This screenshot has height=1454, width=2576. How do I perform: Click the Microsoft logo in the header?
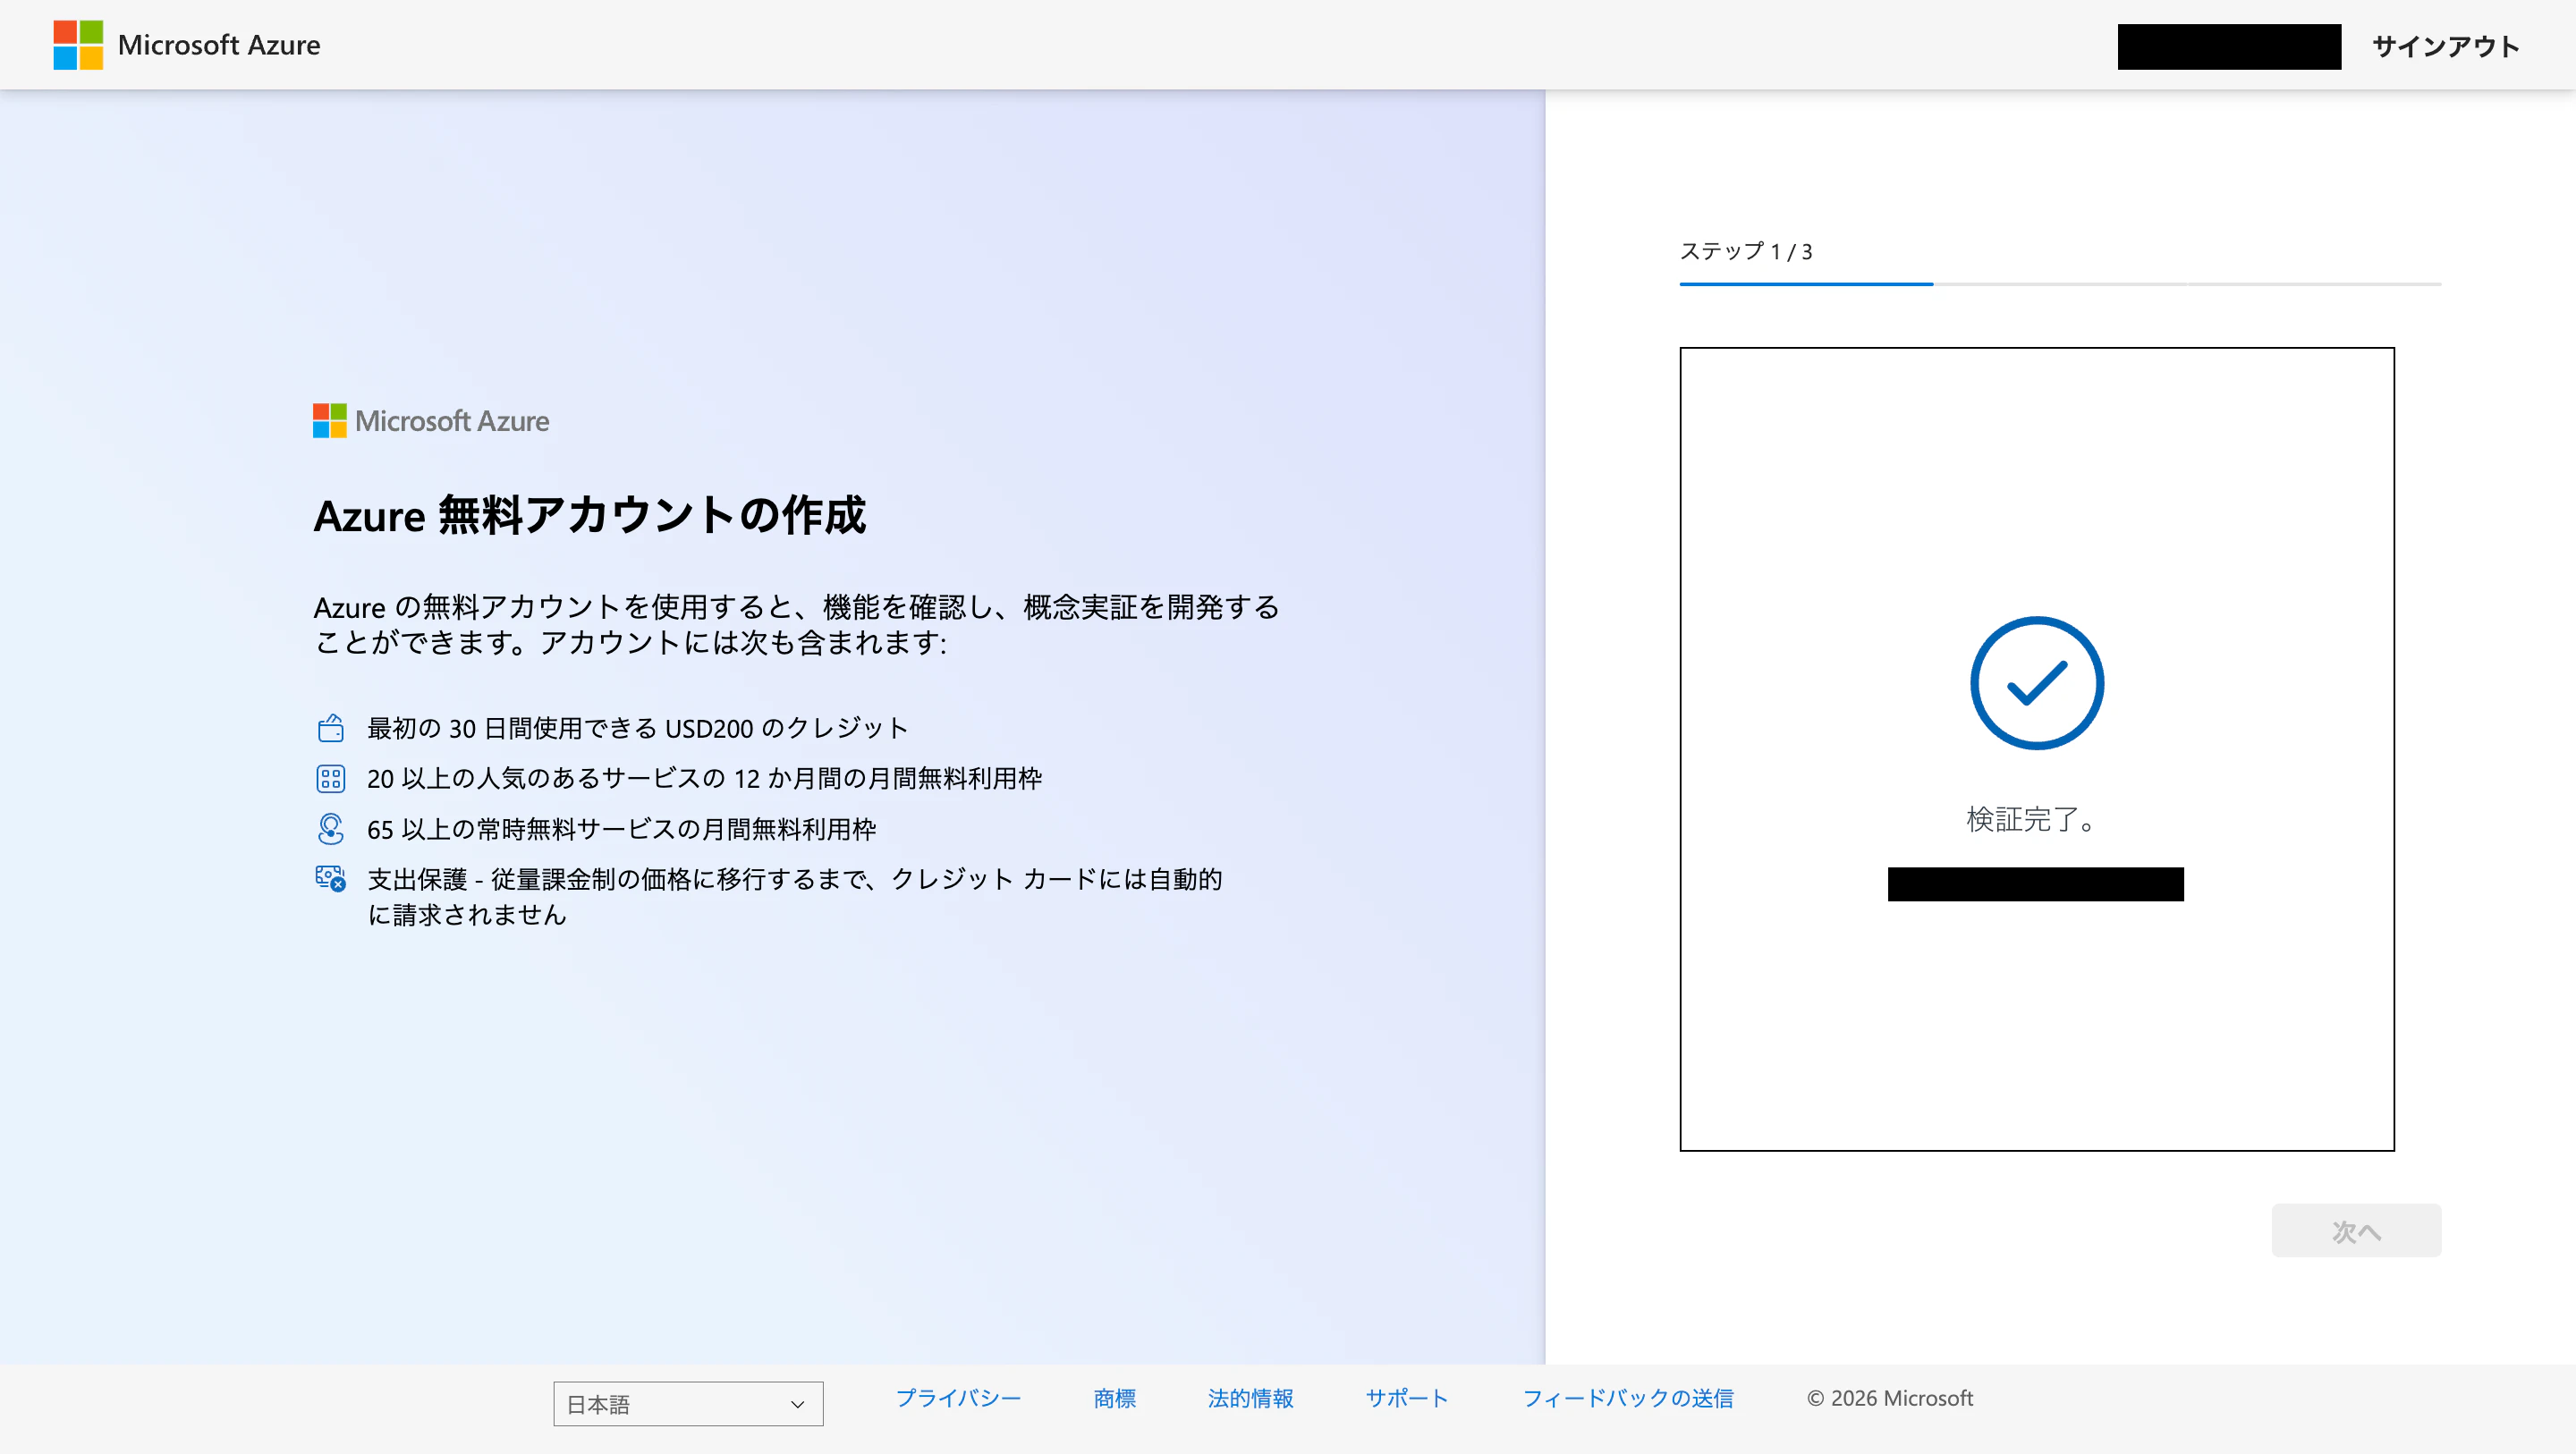tap(78, 45)
